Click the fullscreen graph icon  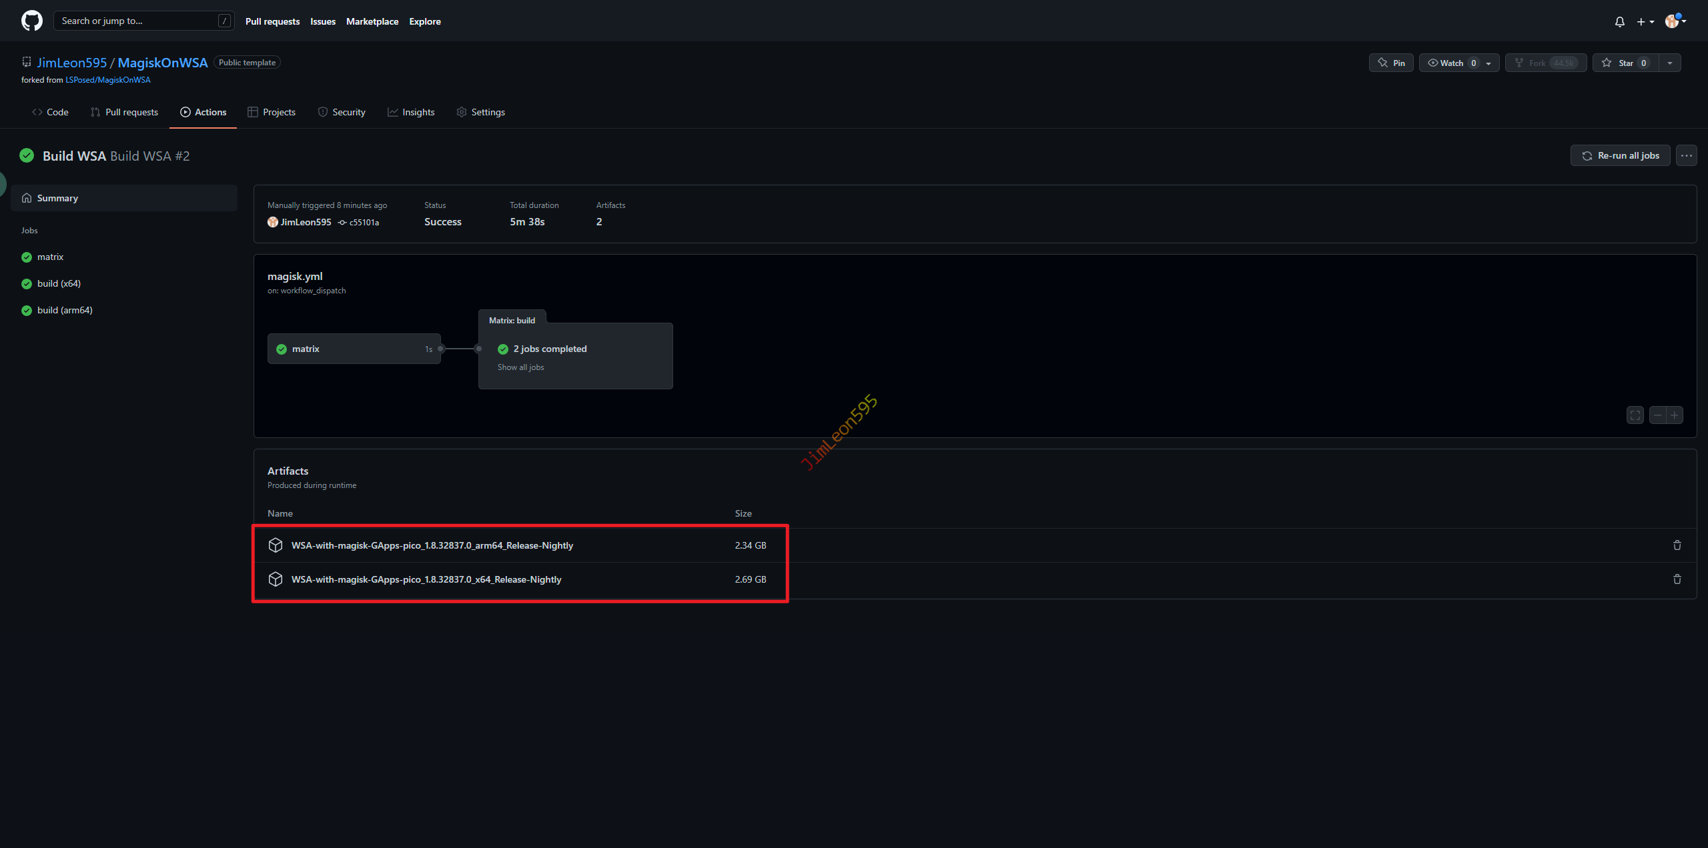1635,415
